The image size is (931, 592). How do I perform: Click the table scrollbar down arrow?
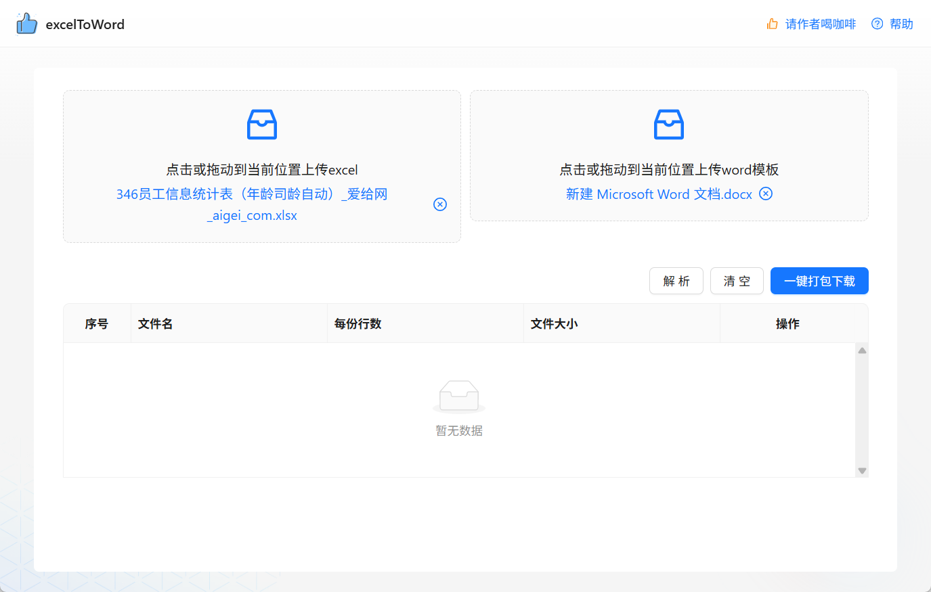(861, 470)
